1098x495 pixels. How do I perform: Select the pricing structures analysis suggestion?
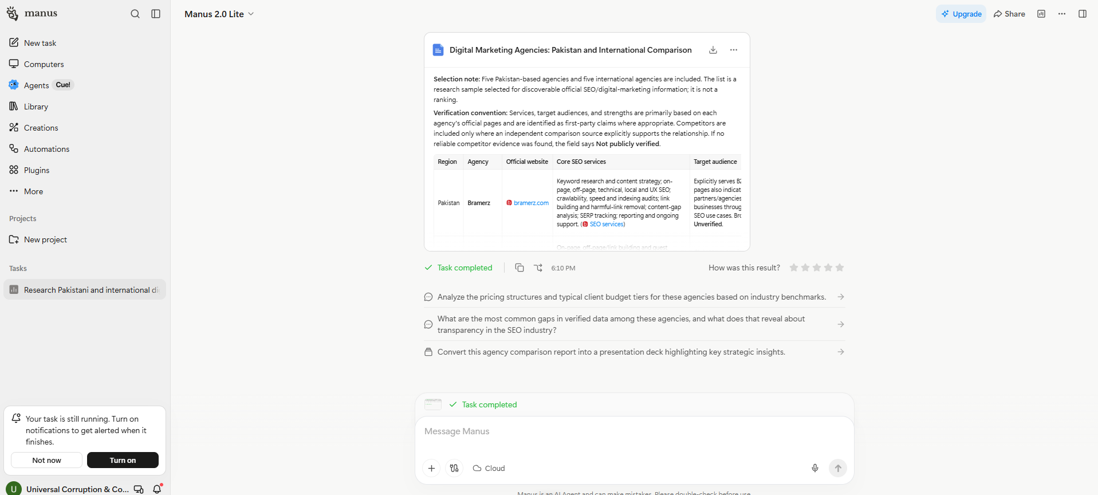pos(635,297)
